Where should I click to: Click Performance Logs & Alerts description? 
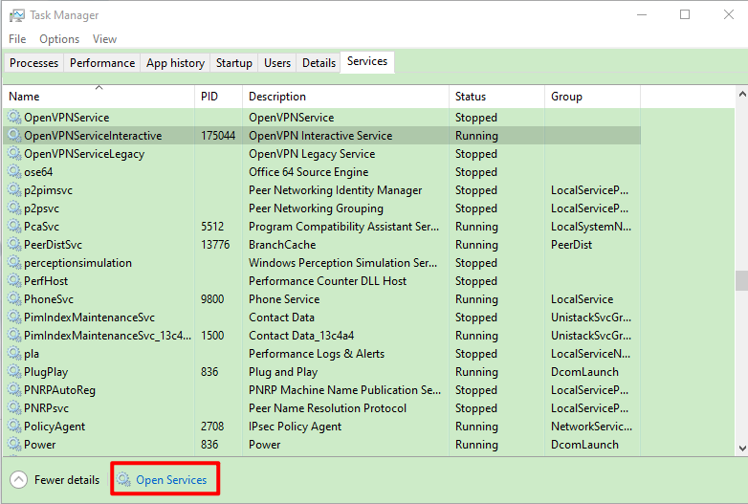click(317, 354)
